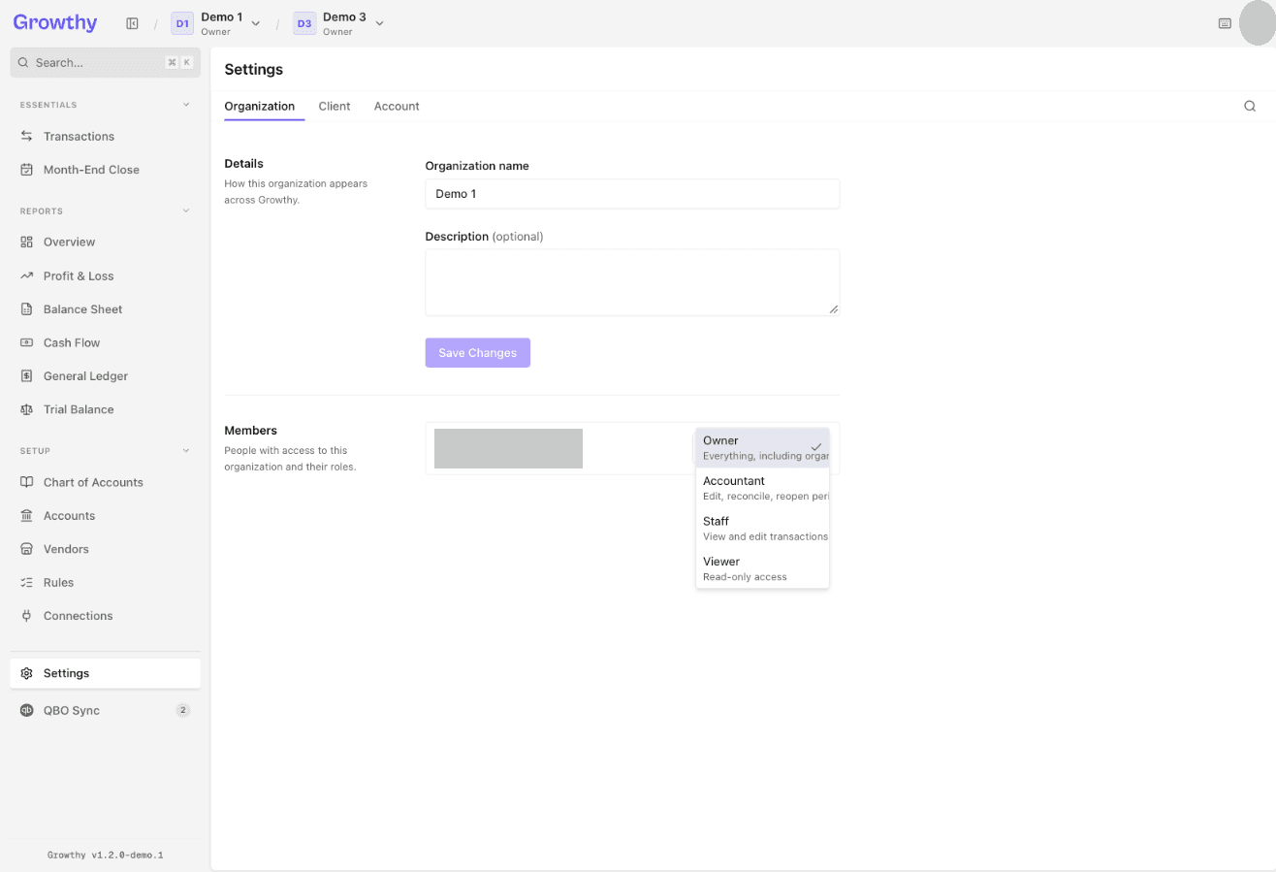Viewport: 1276px width, 872px height.
Task: Click the Growthy logo
Action: (55, 22)
